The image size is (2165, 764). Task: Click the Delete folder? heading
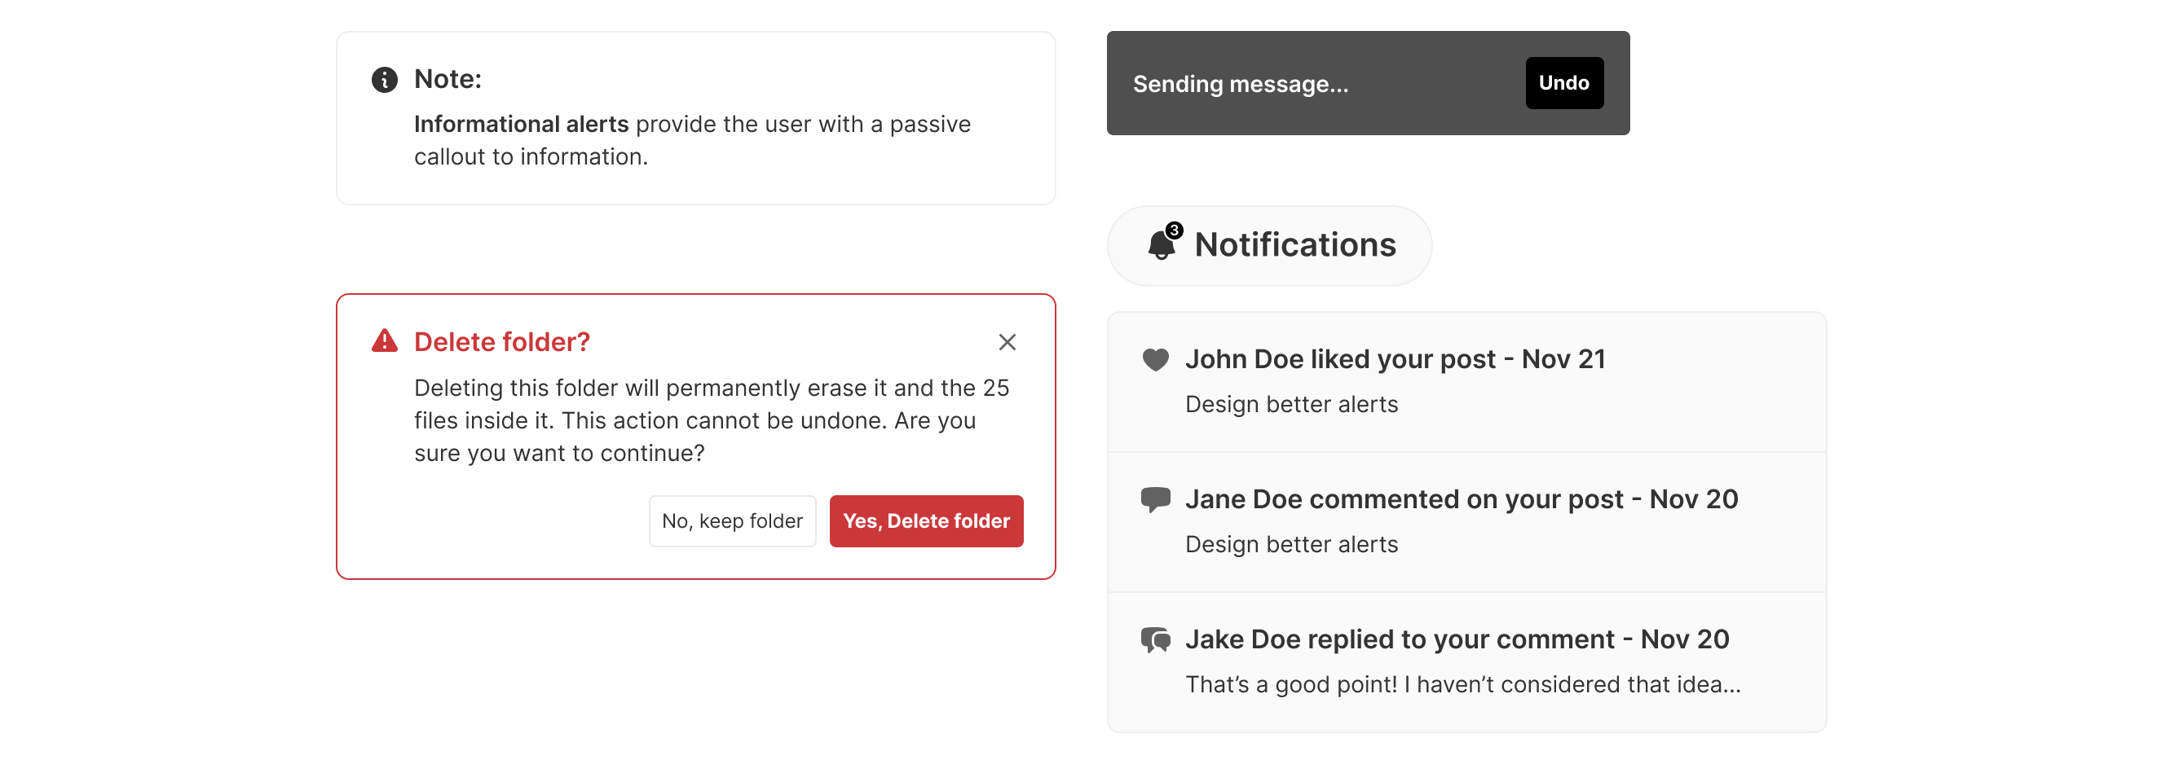point(502,342)
